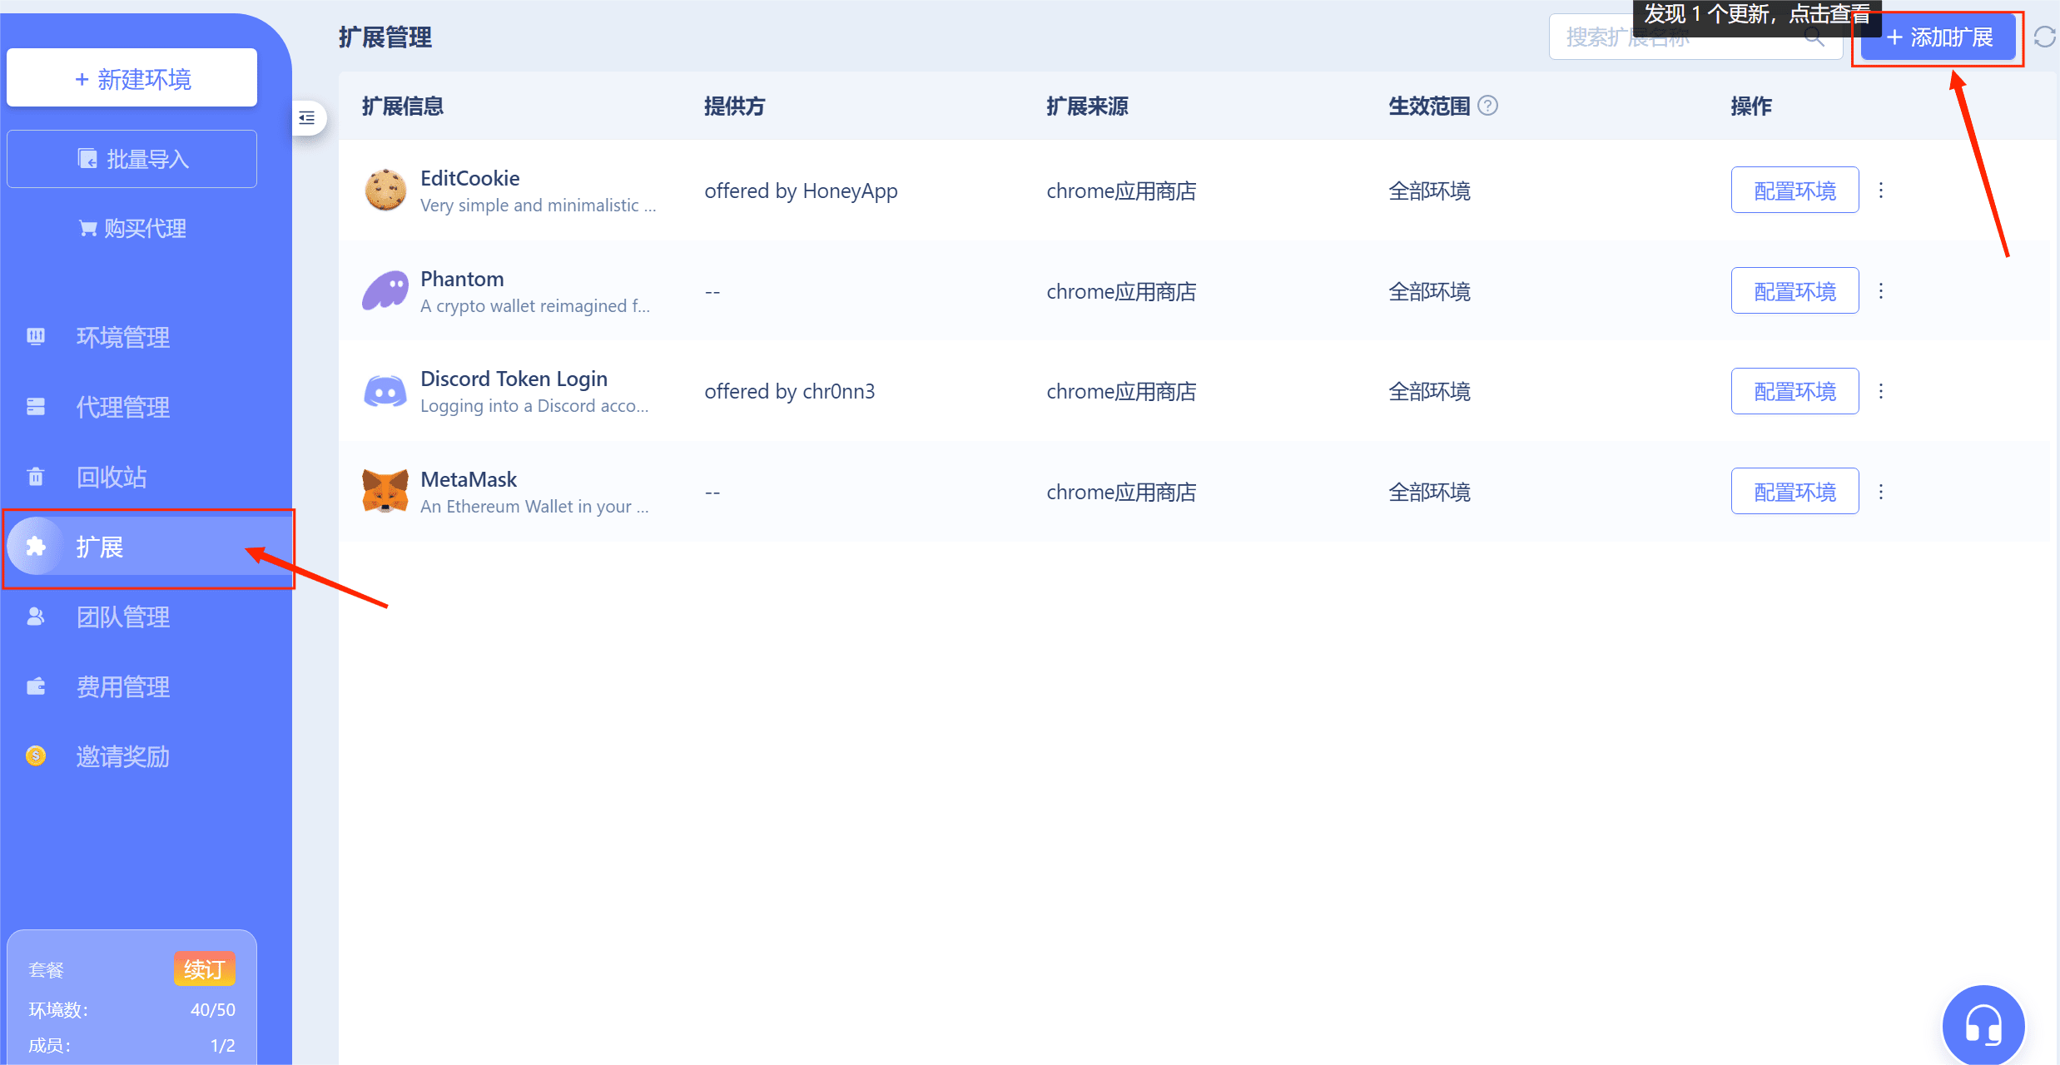The height and width of the screenshot is (1065, 2060).
Task: Click the search magnifier icon
Action: point(1814,37)
